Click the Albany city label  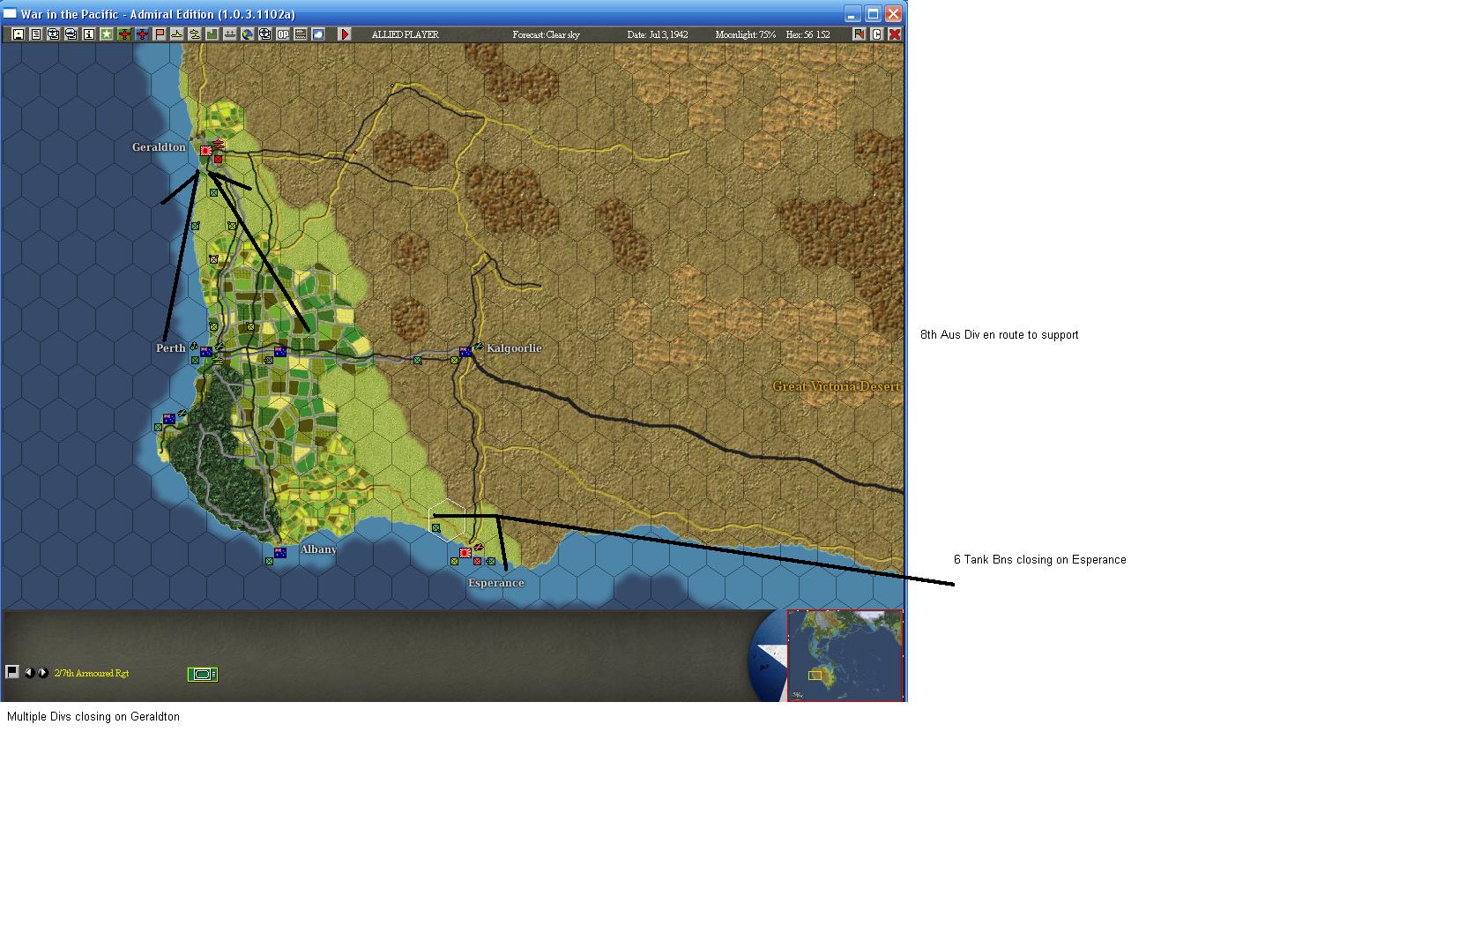(319, 549)
